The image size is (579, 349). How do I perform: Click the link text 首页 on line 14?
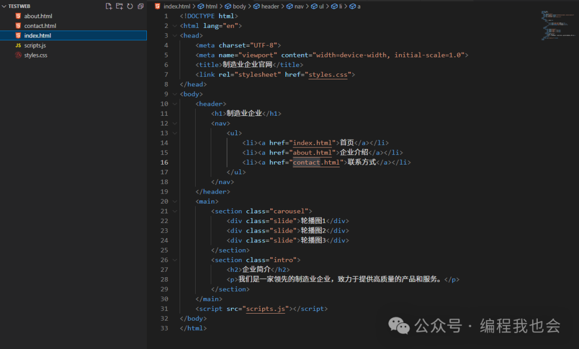tap(347, 143)
